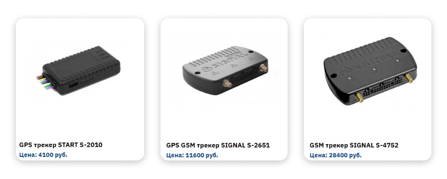Follow the "GPS GSM трекер SIGNAL S-2651" link
This screenshot has width=447, height=179.
click(x=218, y=145)
